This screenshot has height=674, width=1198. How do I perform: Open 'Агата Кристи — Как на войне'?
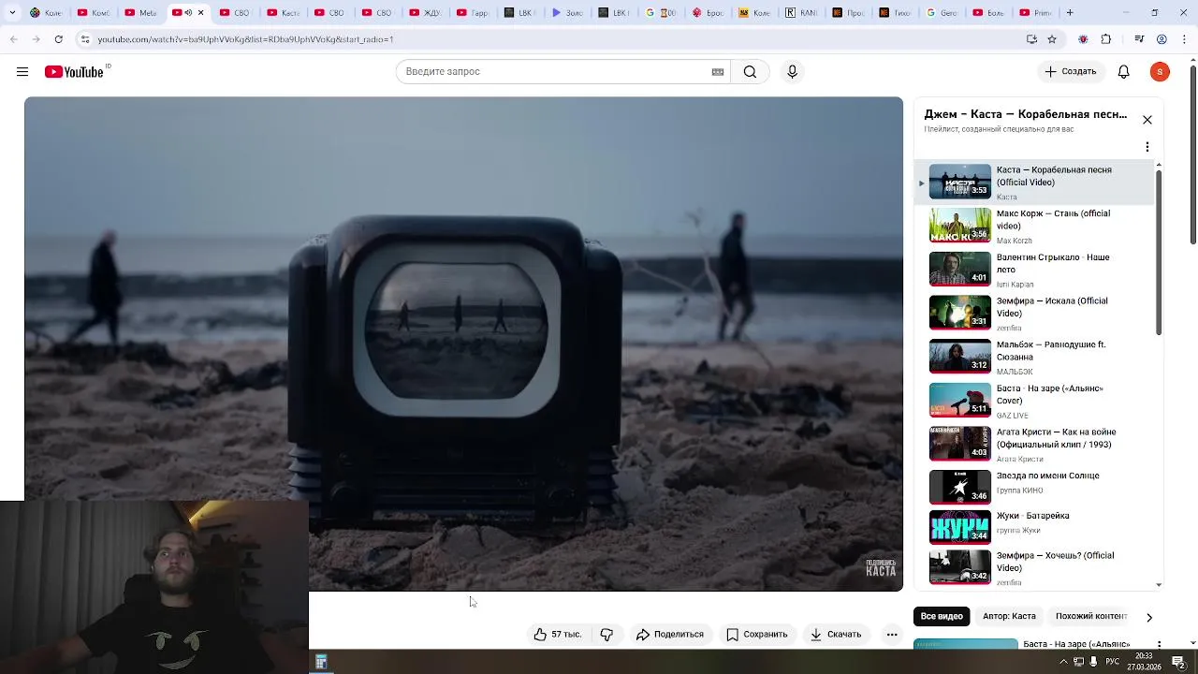tap(1034, 444)
